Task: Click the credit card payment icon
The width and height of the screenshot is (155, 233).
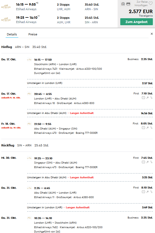Action: point(128,4)
